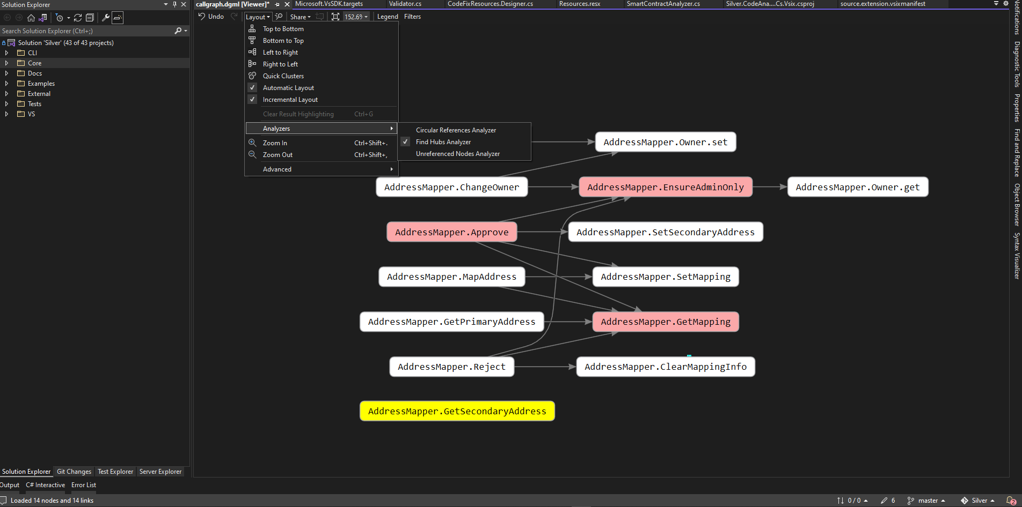Click the Quick Clusters icon
The image size is (1022, 507).
[252, 76]
